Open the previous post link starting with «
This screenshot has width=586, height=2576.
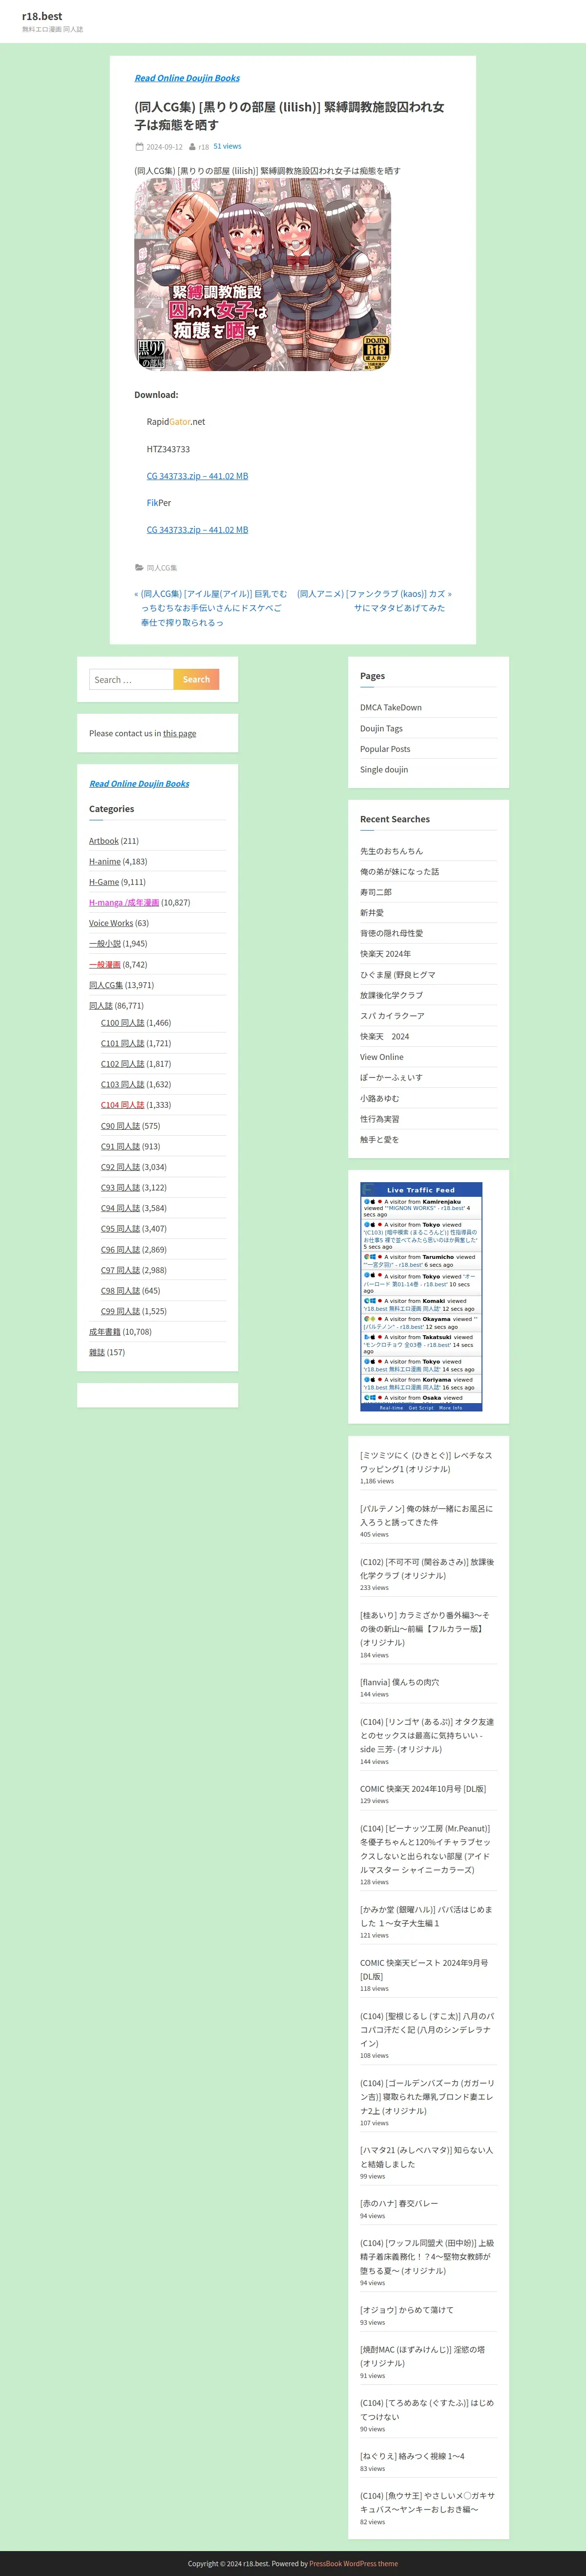click(x=211, y=608)
